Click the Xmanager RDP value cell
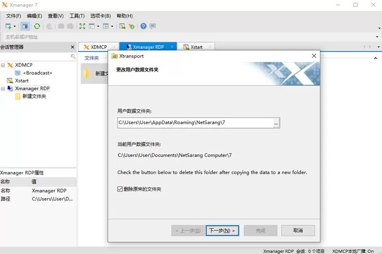The height and width of the screenshot is (254, 382). pyautogui.click(x=49, y=191)
